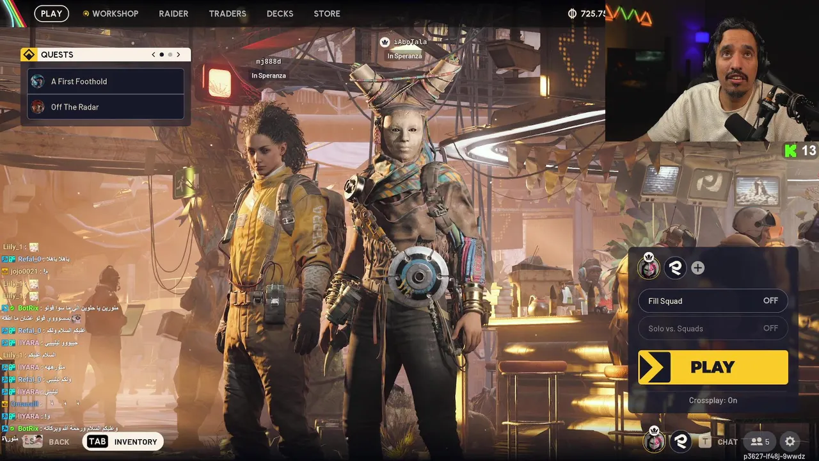Click the Off The Radar quest giver portrait
The width and height of the screenshot is (819, 461).
tap(38, 107)
